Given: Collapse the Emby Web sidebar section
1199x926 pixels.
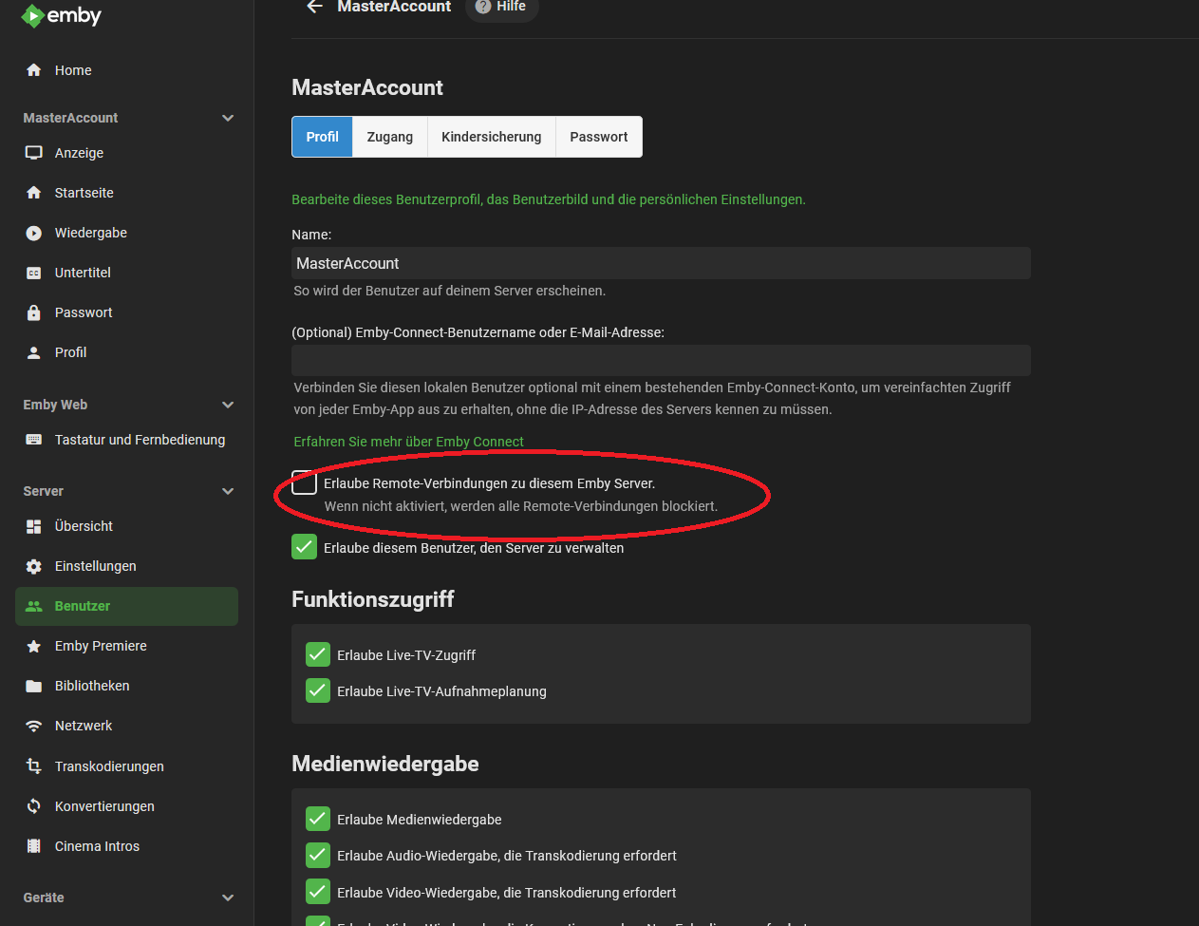Looking at the screenshot, I should tap(228, 405).
